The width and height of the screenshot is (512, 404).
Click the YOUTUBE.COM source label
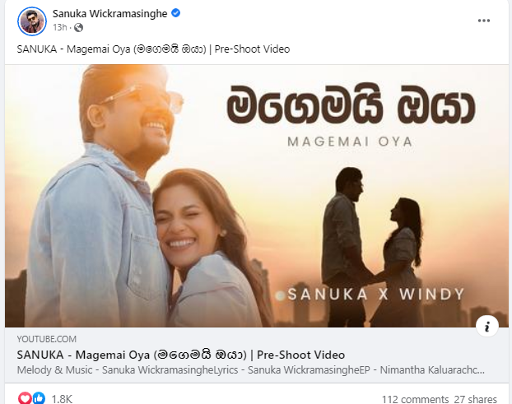point(47,339)
